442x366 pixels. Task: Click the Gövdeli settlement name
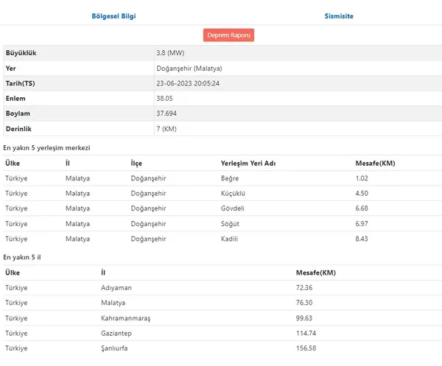click(233, 208)
